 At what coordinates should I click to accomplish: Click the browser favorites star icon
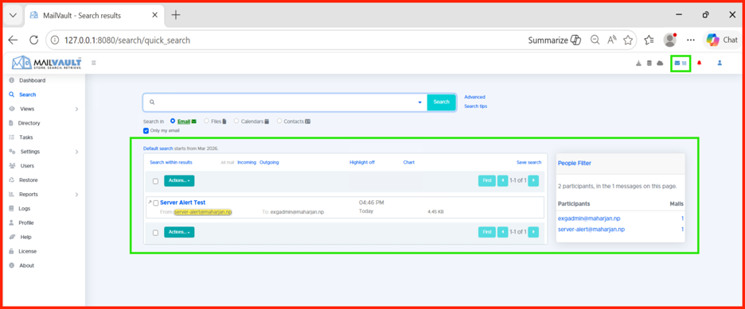click(628, 41)
